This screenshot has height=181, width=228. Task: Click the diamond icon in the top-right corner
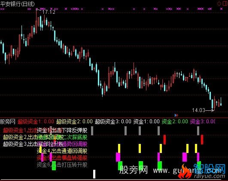[219, 3]
